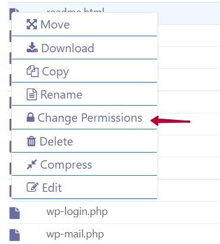Screen dimensions: 220x244
Task: Click the wp-login.php file icon
Action: [15, 213]
